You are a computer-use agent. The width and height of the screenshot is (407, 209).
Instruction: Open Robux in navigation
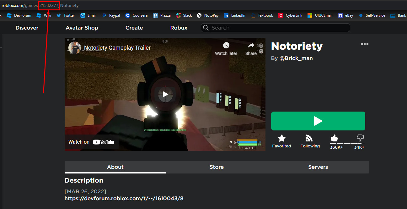179,28
